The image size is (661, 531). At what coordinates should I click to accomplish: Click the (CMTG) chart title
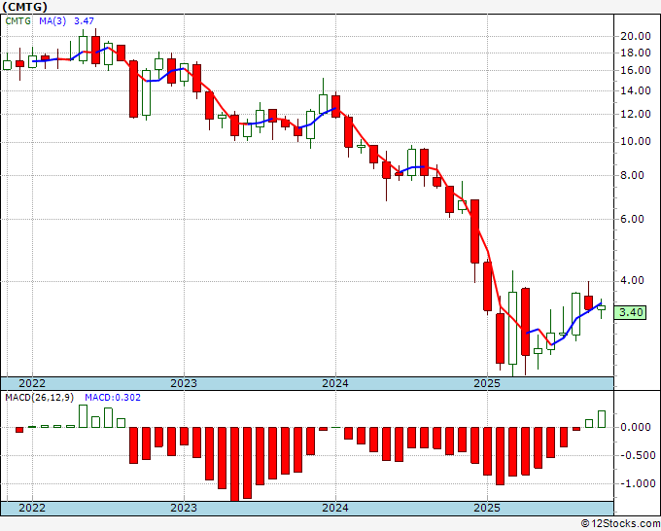point(24,7)
